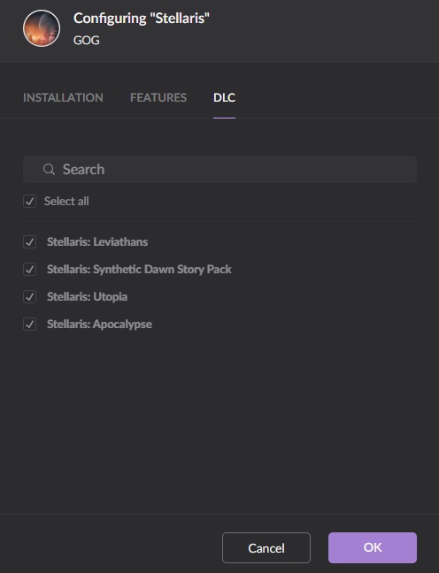
Task: Toggle the Select all checkbox
Action: tap(29, 202)
